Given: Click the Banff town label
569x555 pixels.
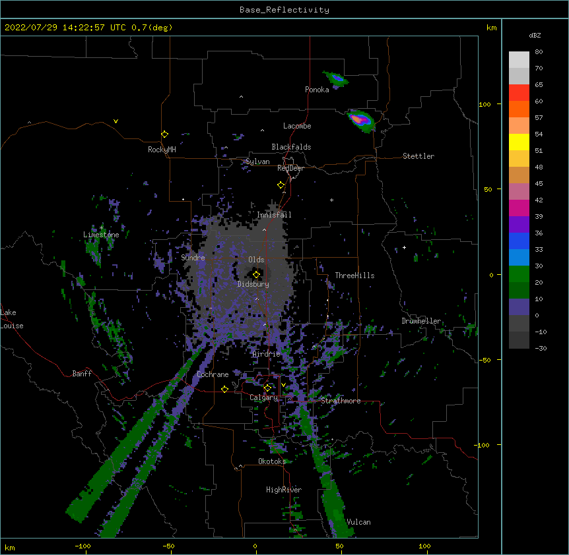Looking at the screenshot, I should [x=82, y=374].
